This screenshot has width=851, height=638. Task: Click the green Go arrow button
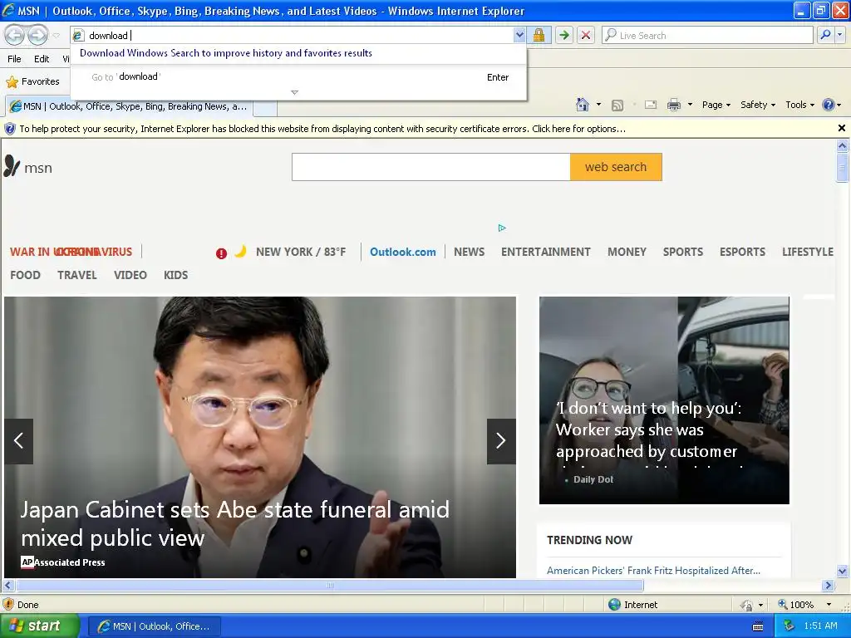click(x=564, y=35)
